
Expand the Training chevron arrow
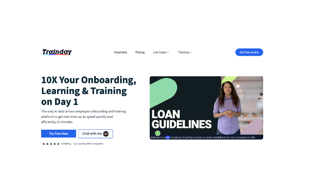190,53
